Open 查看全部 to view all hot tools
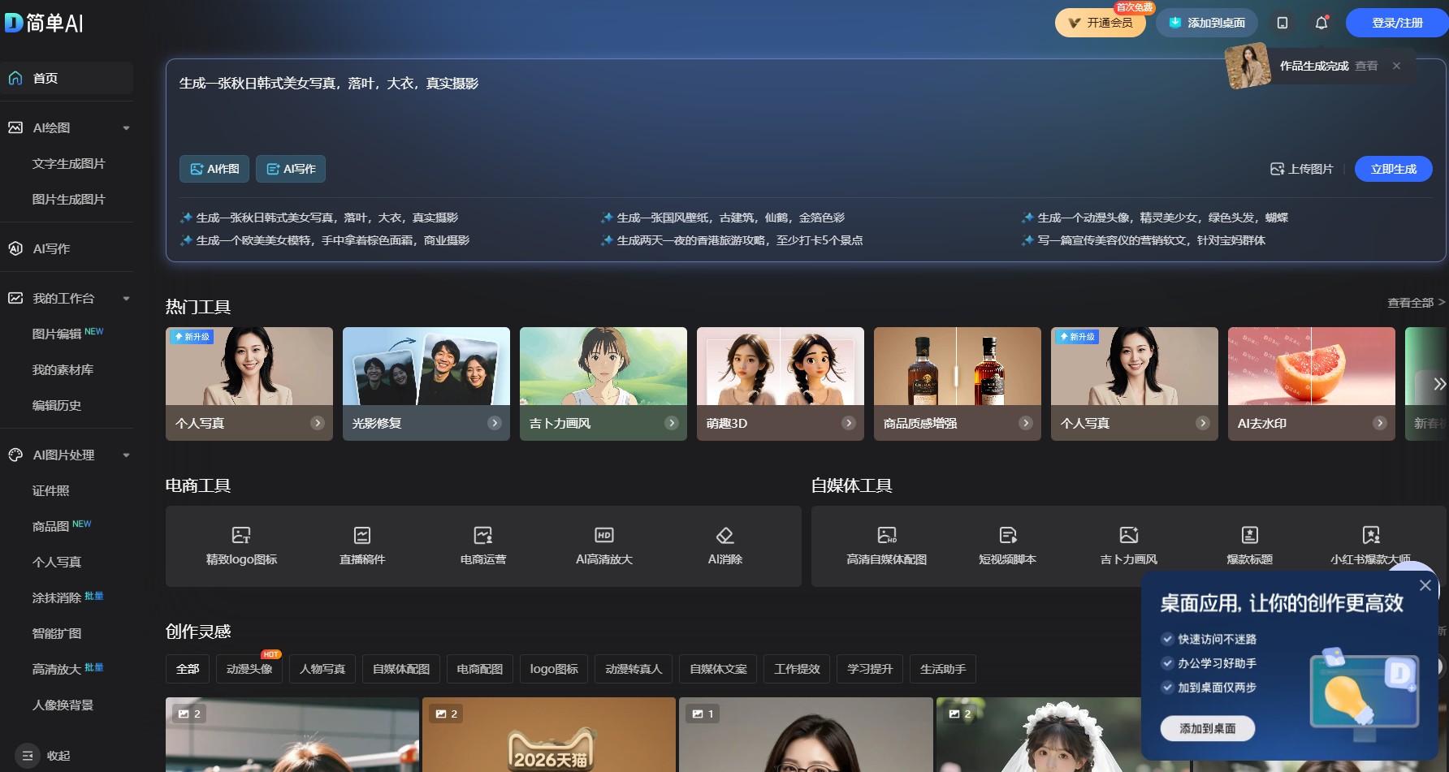The image size is (1449, 772). tap(1410, 302)
